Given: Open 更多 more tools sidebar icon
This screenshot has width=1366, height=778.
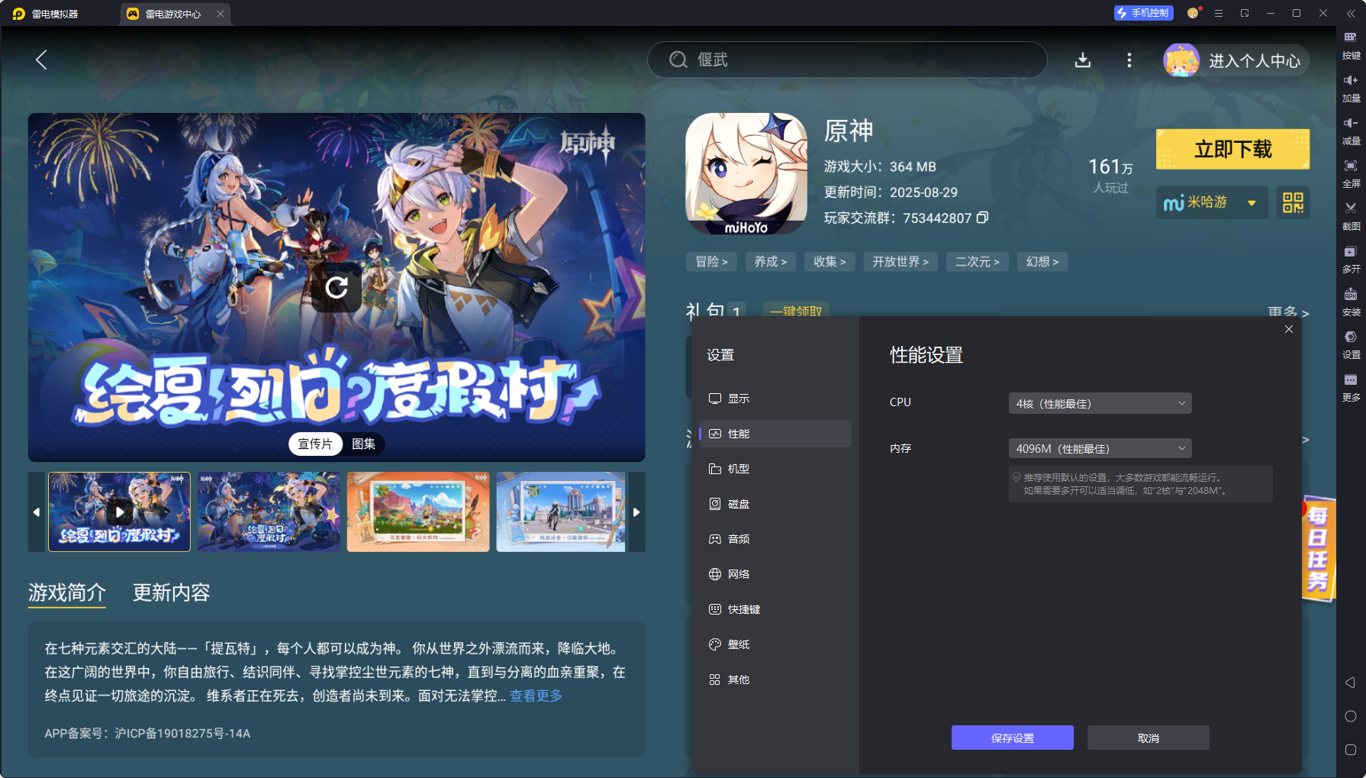Looking at the screenshot, I should [x=1351, y=387].
